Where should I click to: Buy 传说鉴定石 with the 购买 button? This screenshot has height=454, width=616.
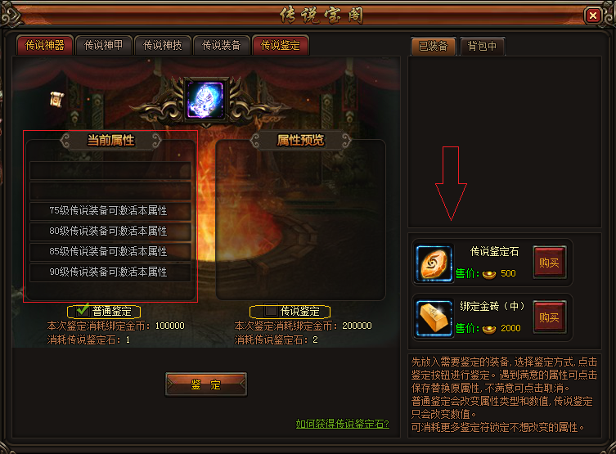pyautogui.click(x=549, y=263)
